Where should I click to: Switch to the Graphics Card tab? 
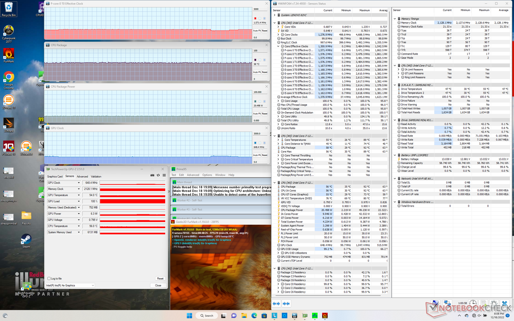tap(55, 177)
